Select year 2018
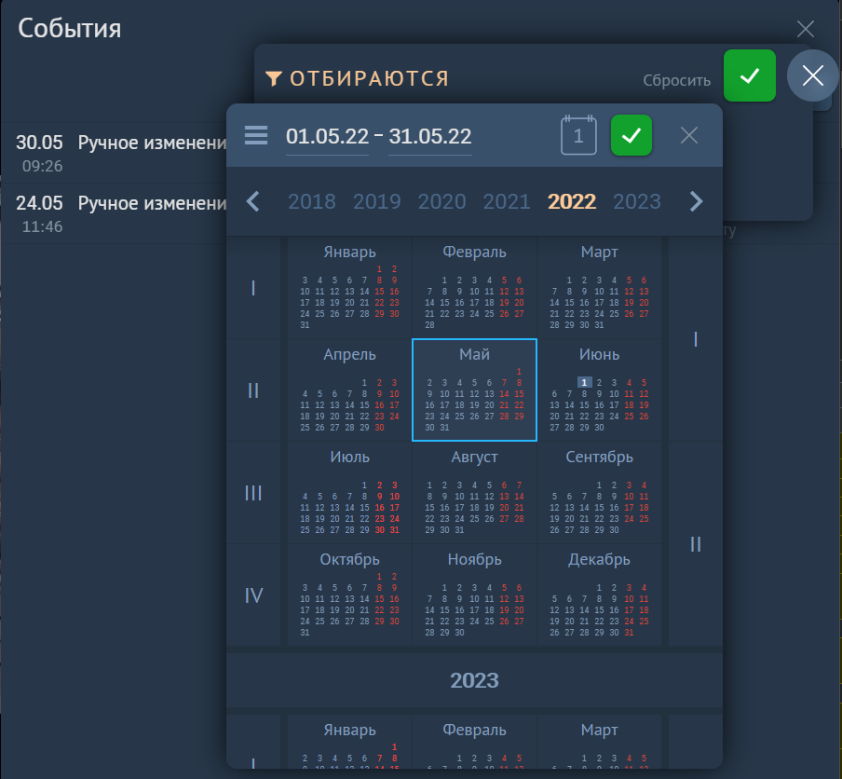 (312, 201)
